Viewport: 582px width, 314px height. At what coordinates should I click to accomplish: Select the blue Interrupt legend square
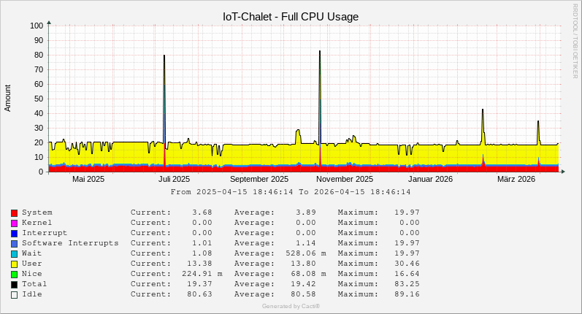coord(14,233)
